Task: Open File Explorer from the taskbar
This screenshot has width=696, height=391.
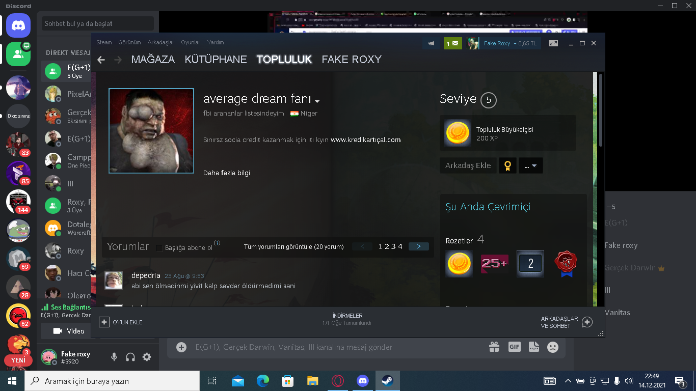Action: click(312, 381)
